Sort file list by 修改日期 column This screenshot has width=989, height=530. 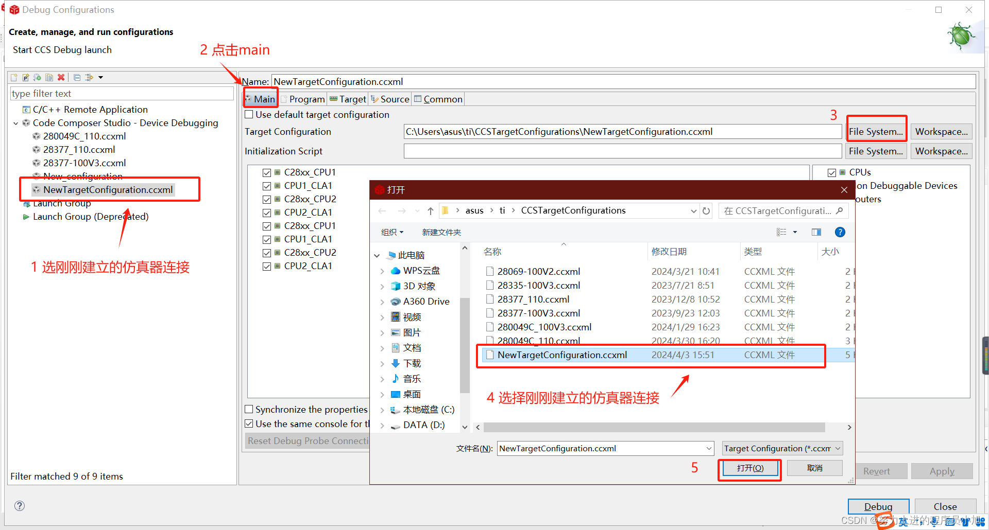[x=669, y=252]
